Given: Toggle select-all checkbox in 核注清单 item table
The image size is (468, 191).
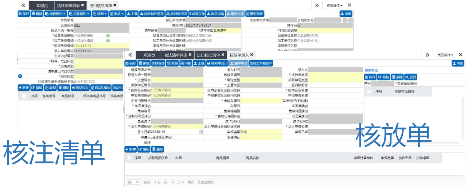Looking at the screenshot, I should coord(24,96).
